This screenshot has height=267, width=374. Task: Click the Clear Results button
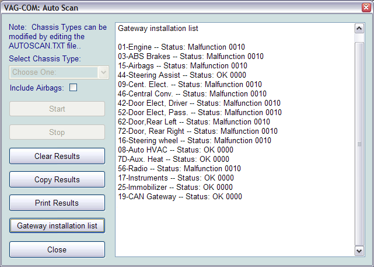click(57, 156)
